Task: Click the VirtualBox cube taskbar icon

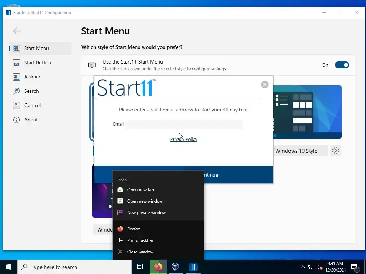Action: (175, 267)
